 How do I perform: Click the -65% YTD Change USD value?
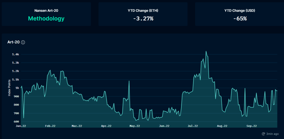pos(240,19)
